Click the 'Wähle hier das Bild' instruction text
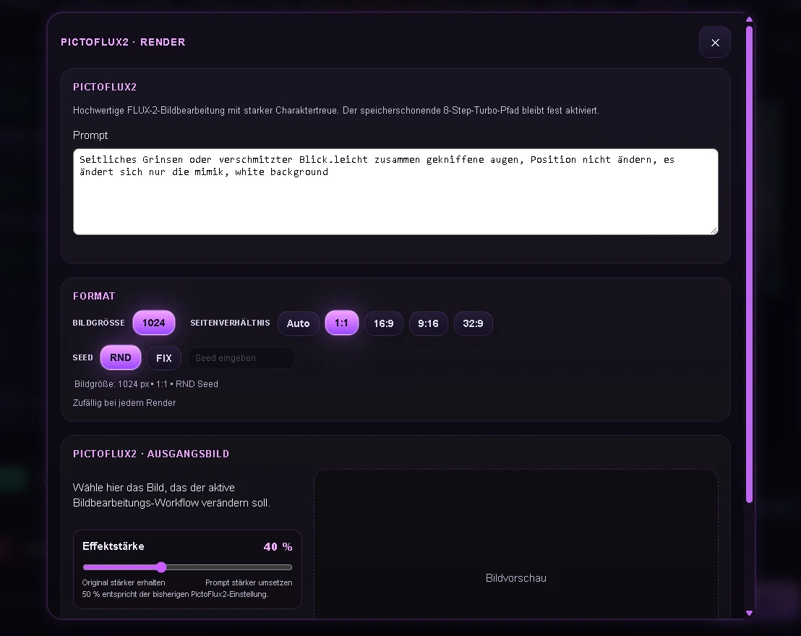 pos(171,496)
